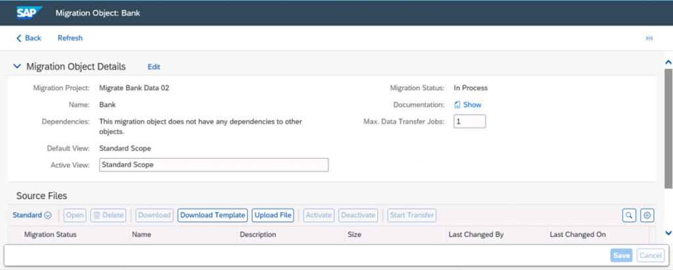This screenshot has width=673, height=270.
Task: Click the table search magnifier icon
Action: [x=629, y=215]
